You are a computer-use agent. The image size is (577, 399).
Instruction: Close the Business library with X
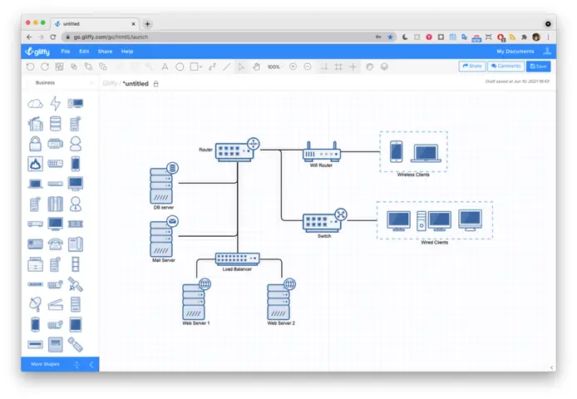click(x=91, y=83)
